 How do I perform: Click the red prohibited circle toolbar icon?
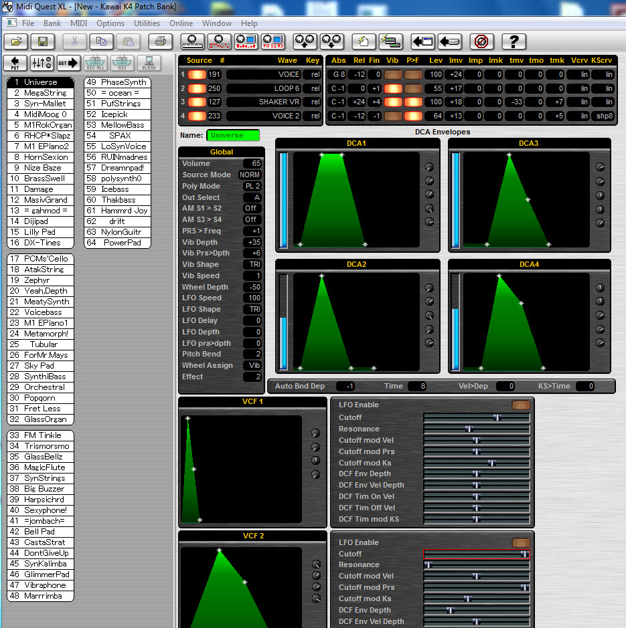point(481,41)
